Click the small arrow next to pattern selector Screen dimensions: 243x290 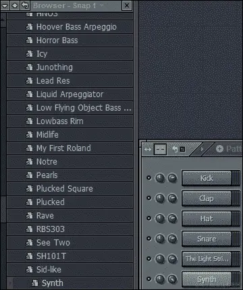tap(202, 149)
